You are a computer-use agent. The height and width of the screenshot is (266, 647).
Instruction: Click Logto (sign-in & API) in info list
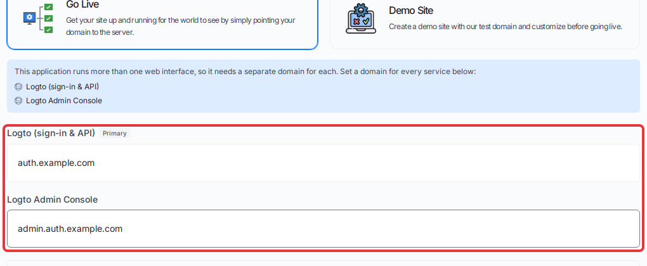62,87
